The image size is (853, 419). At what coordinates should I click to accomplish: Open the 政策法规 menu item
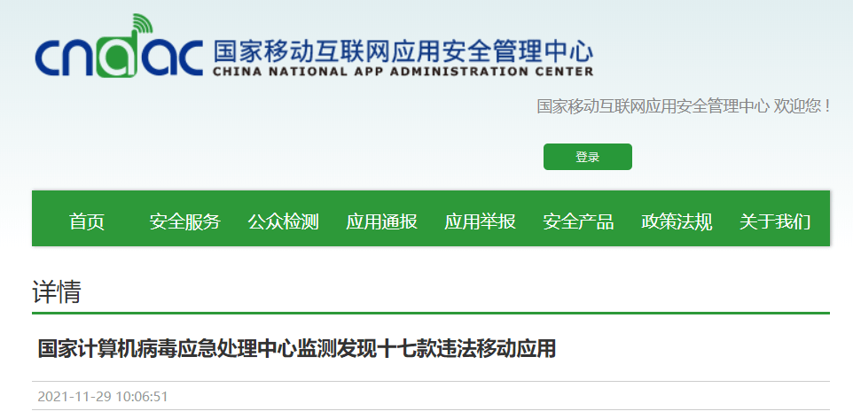coord(677,221)
